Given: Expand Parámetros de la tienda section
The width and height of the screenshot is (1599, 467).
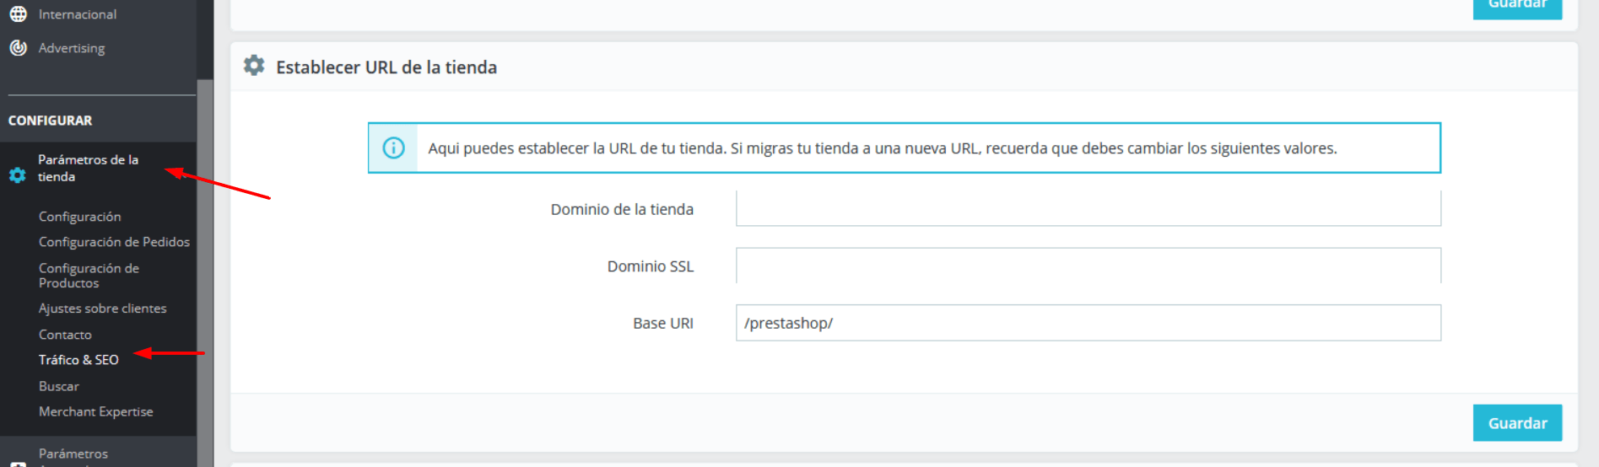Looking at the screenshot, I should [88, 168].
